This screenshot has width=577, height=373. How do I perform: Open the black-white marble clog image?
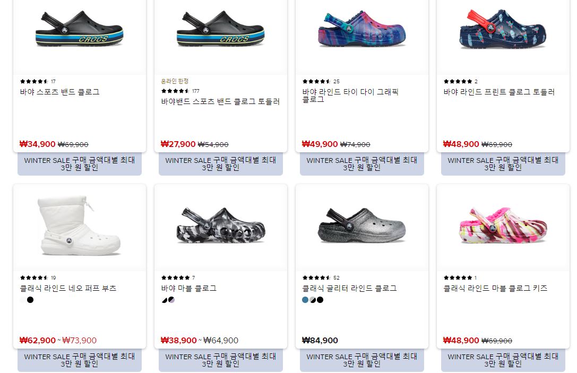point(220,226)
